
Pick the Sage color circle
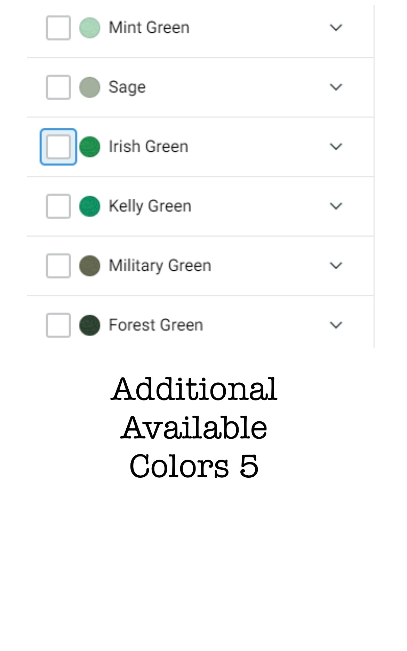click(x=90, y=87)
